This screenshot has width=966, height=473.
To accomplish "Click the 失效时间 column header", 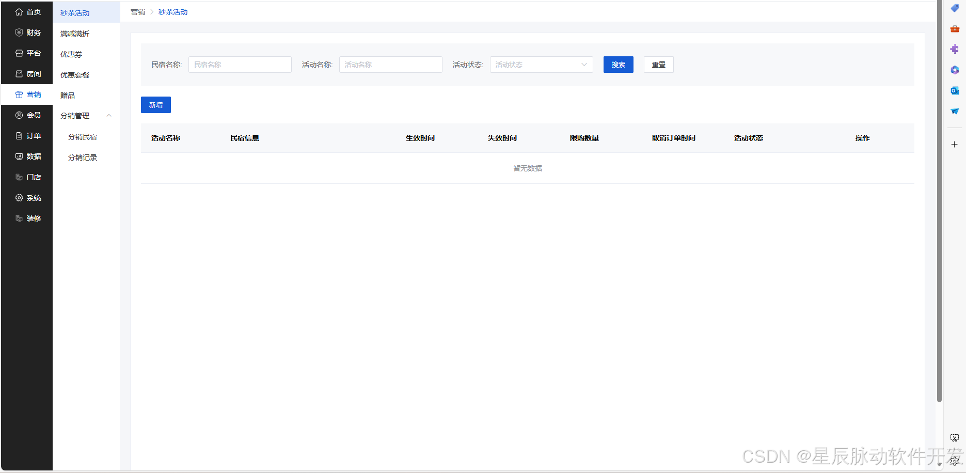I will coord(502,138).
